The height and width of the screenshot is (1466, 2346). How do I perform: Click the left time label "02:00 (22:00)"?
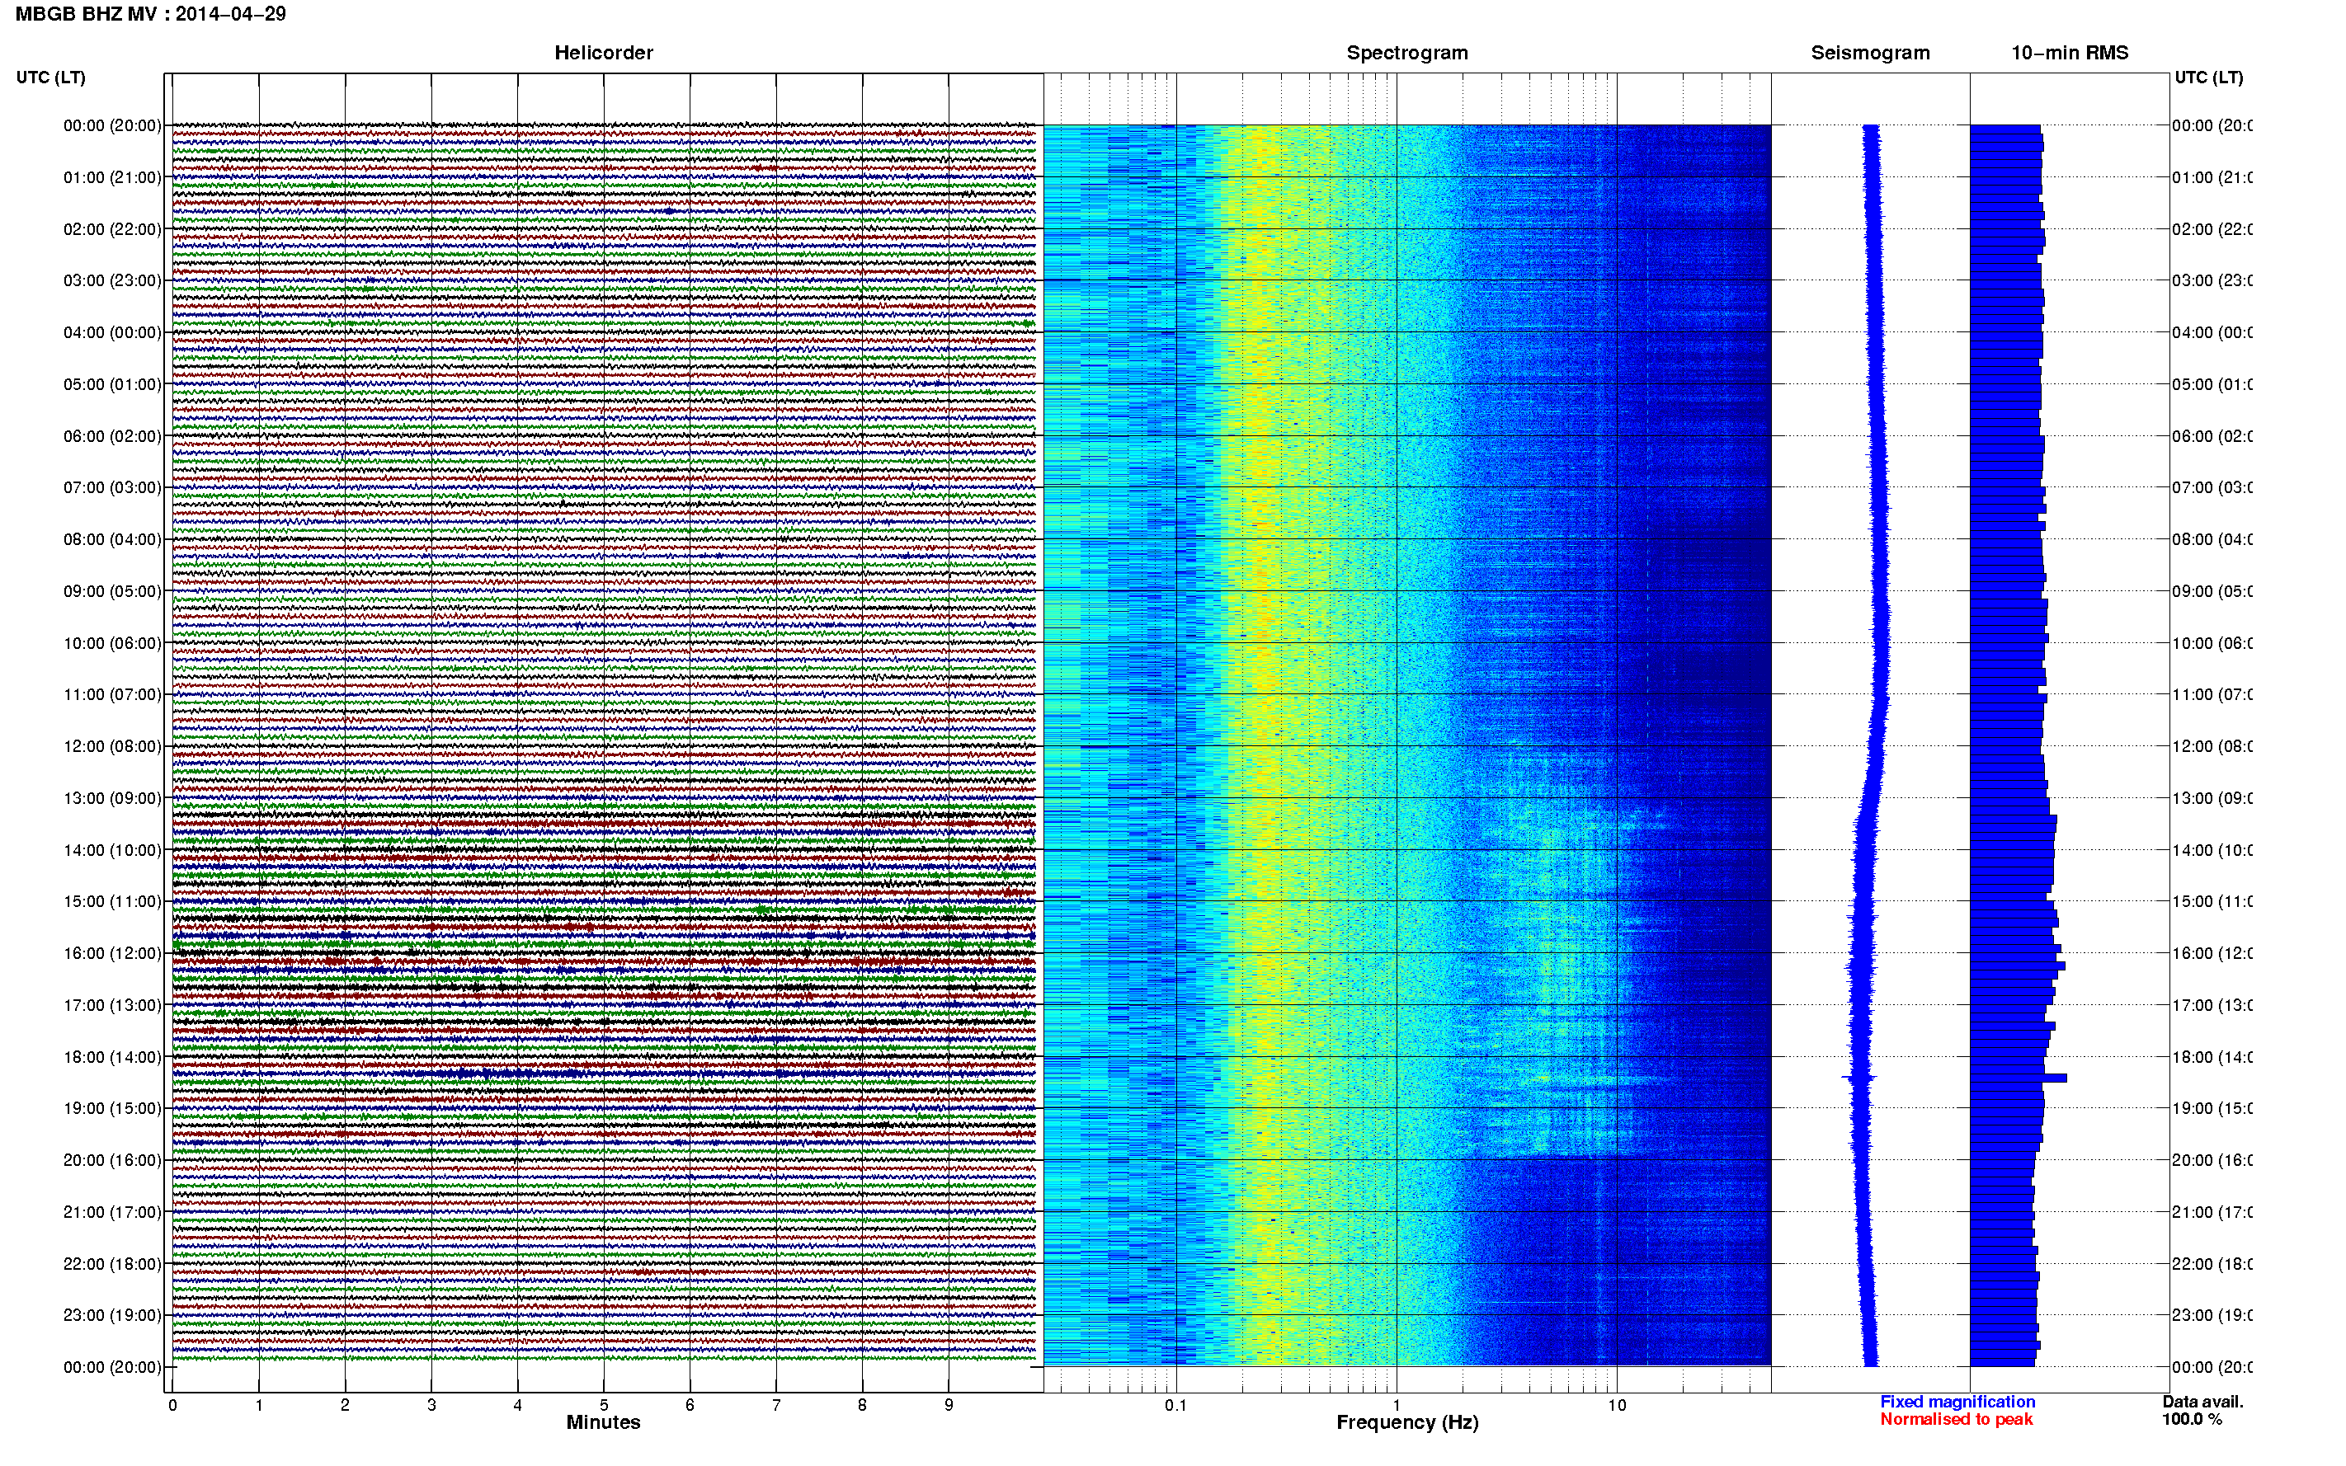(112, 229)
